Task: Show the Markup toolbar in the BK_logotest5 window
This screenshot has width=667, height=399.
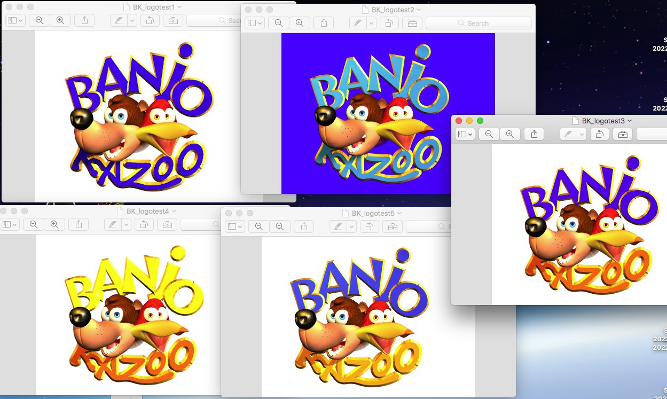Action: click(393, 226)
